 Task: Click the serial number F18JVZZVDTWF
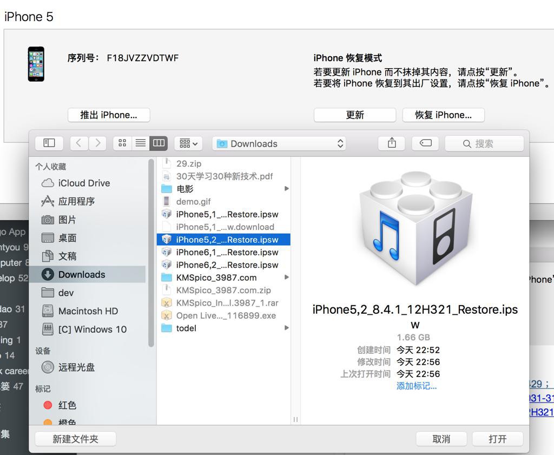[143, 58]
